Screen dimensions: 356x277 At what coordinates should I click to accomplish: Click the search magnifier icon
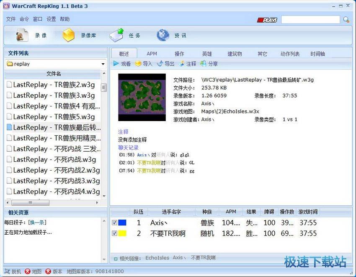click(346, 20)
